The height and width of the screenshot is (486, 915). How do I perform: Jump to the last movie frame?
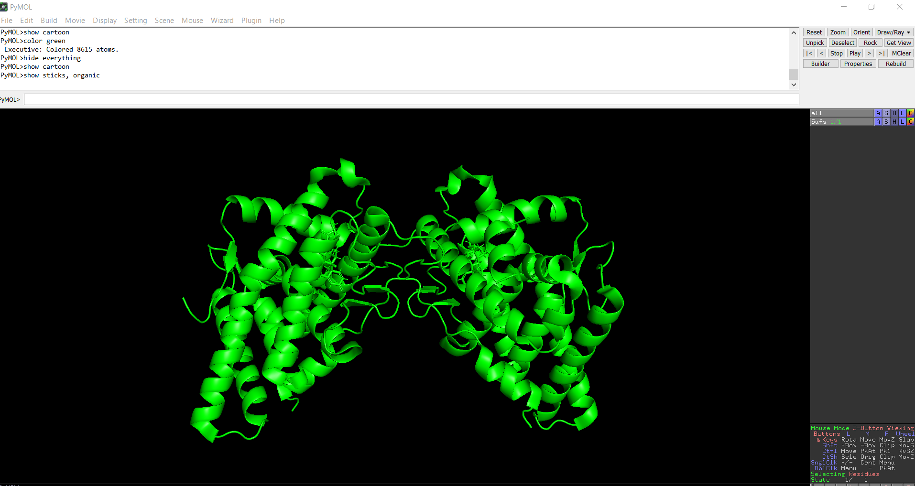tap(882, 54)
